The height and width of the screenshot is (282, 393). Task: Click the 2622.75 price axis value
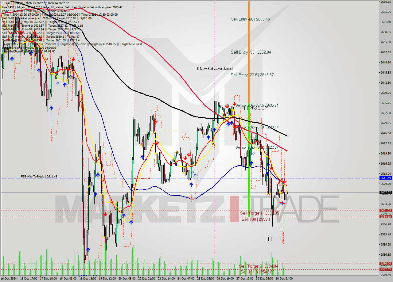[x=385, y=143]
